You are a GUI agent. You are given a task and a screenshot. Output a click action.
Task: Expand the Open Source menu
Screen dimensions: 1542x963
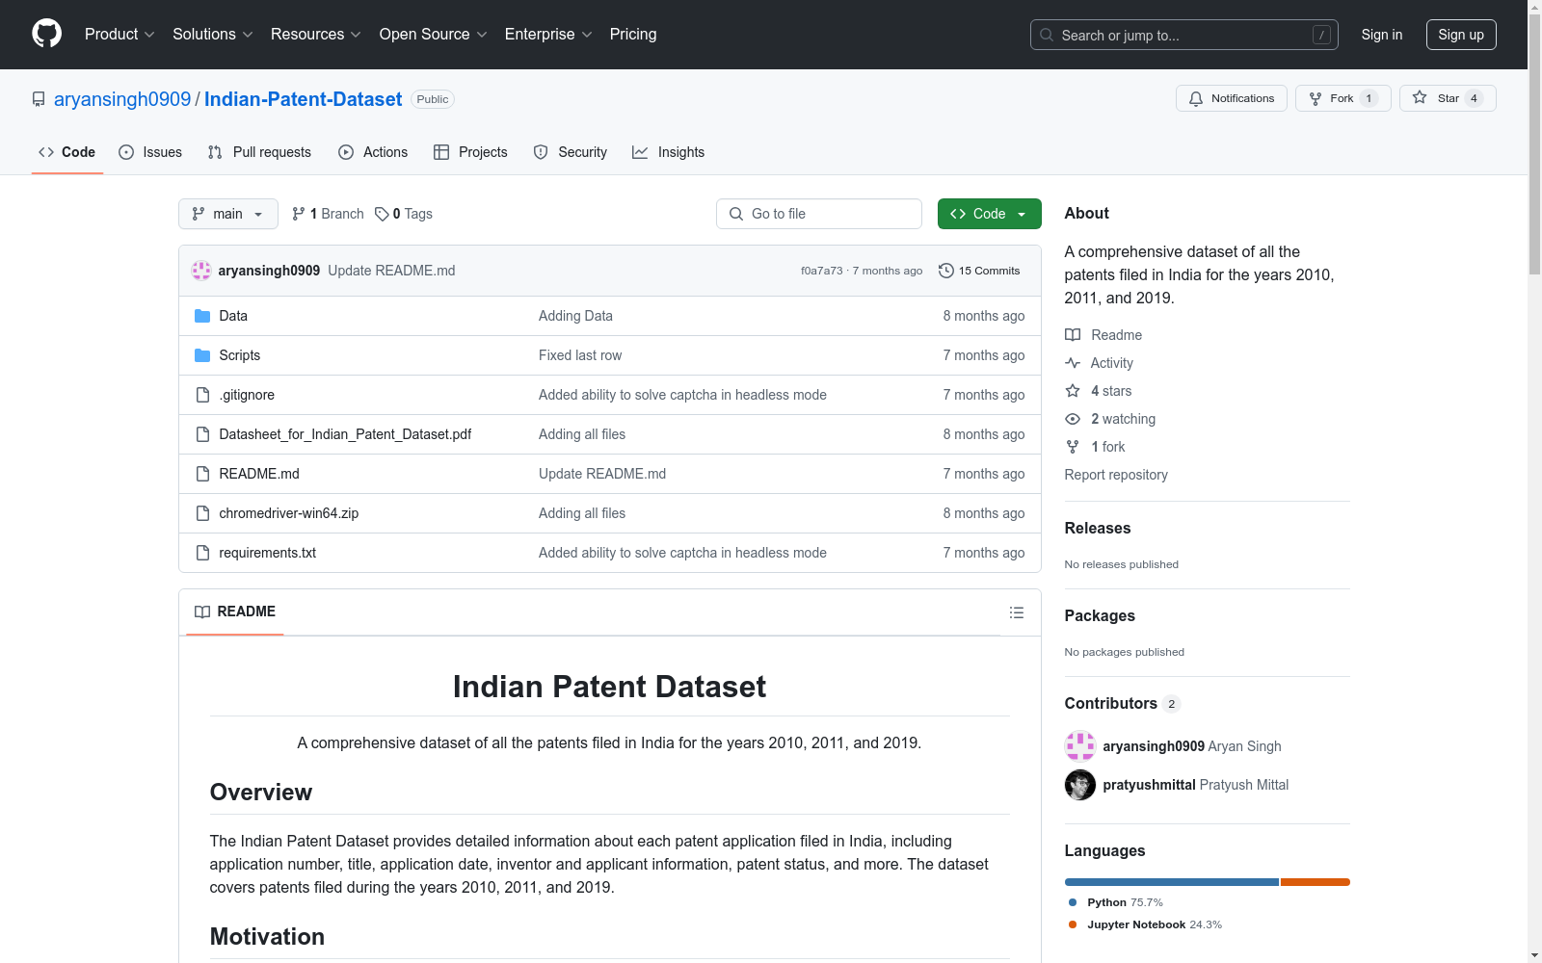[433, 34]
